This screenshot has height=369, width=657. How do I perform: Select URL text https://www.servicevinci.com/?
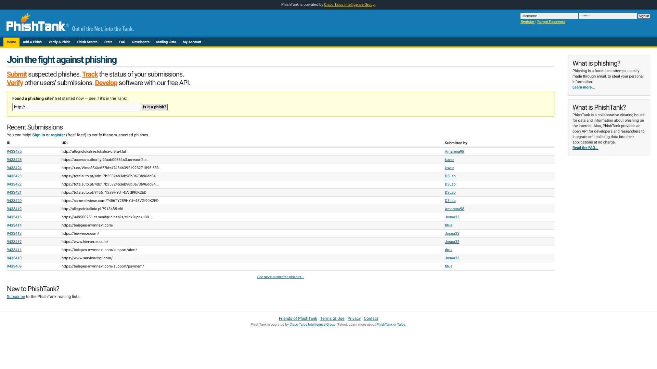pyautogui.click(x=87, y=258)
